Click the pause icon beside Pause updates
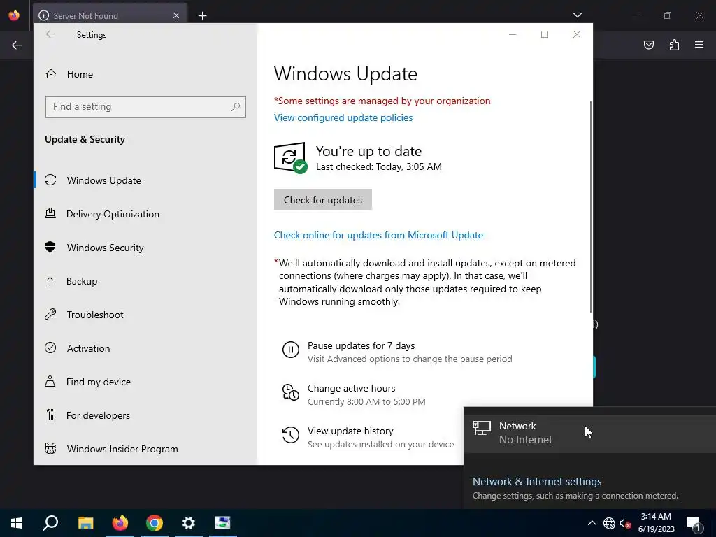Viewport: 716px width, 537px height. coord(290,350)
